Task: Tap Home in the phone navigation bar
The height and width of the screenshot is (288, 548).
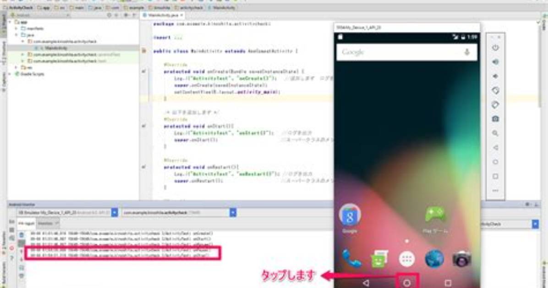Action: [x=407, y=283]
